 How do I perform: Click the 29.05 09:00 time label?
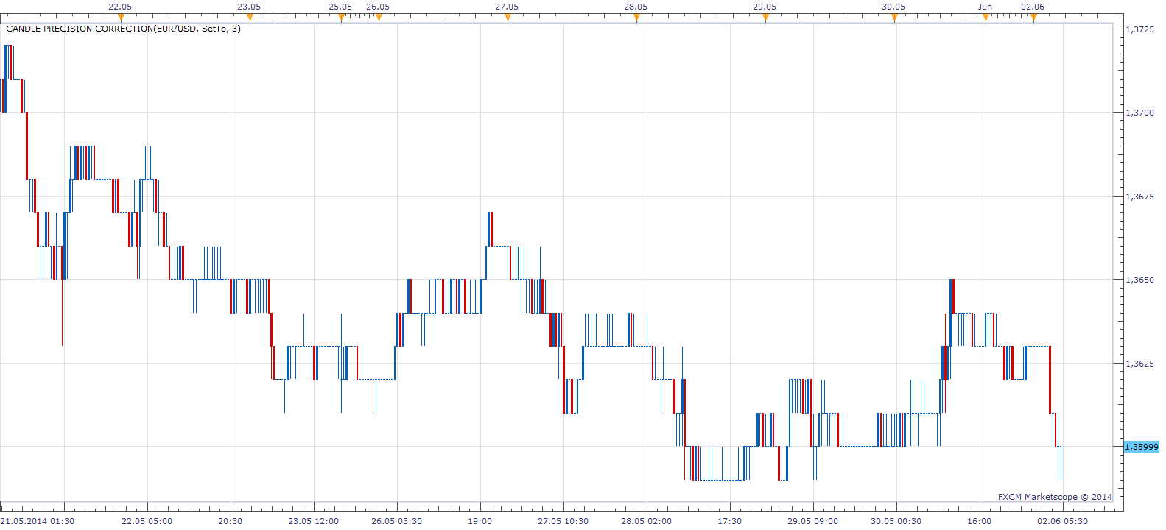click(813, 521)
